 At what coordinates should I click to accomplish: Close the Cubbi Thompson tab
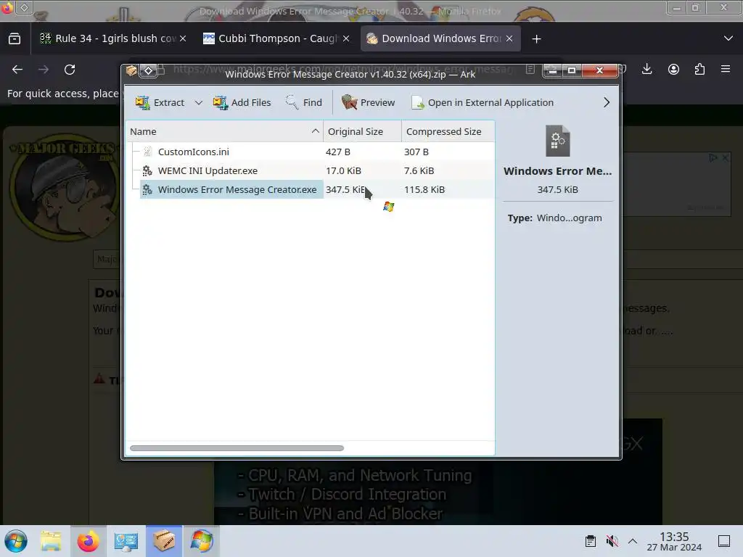[x=346, y=38]
